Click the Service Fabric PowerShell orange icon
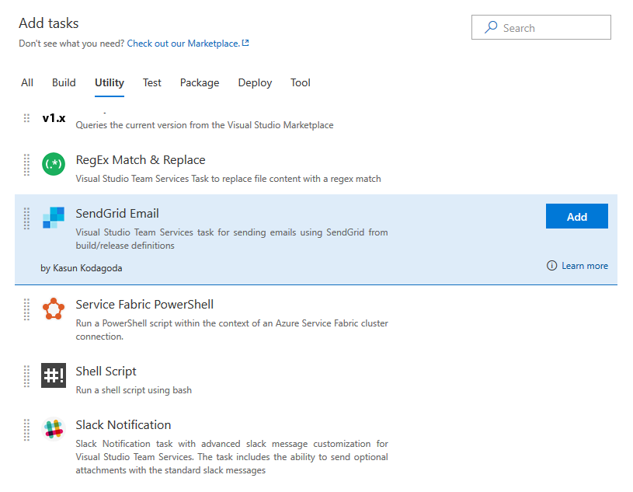 point(54,309)
